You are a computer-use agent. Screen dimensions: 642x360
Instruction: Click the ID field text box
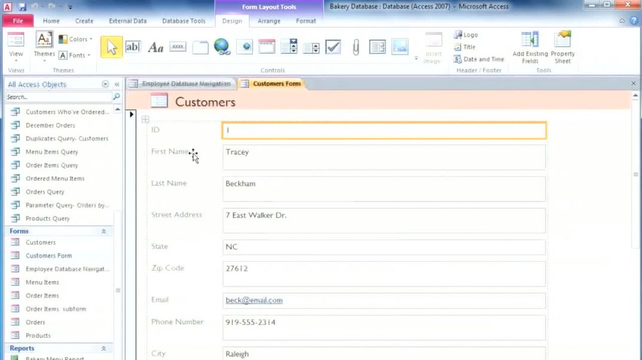(x=384, y=131)
